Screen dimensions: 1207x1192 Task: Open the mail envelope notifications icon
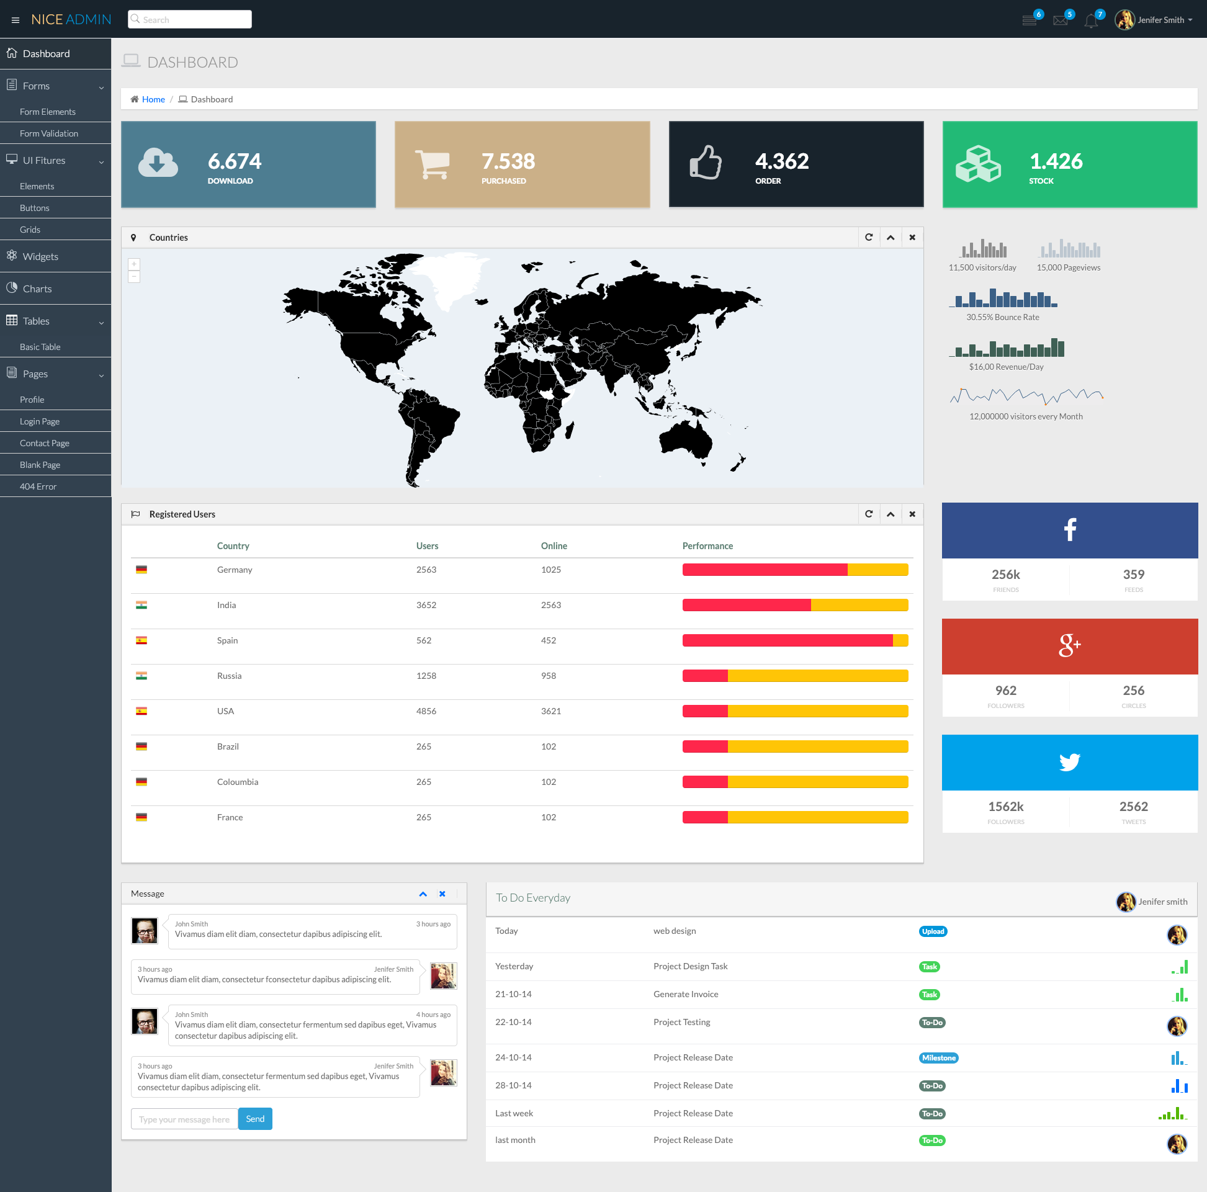coord(1060,20)
